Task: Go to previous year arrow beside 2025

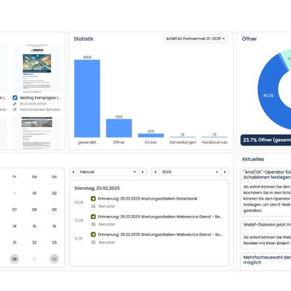Action: 155,172
